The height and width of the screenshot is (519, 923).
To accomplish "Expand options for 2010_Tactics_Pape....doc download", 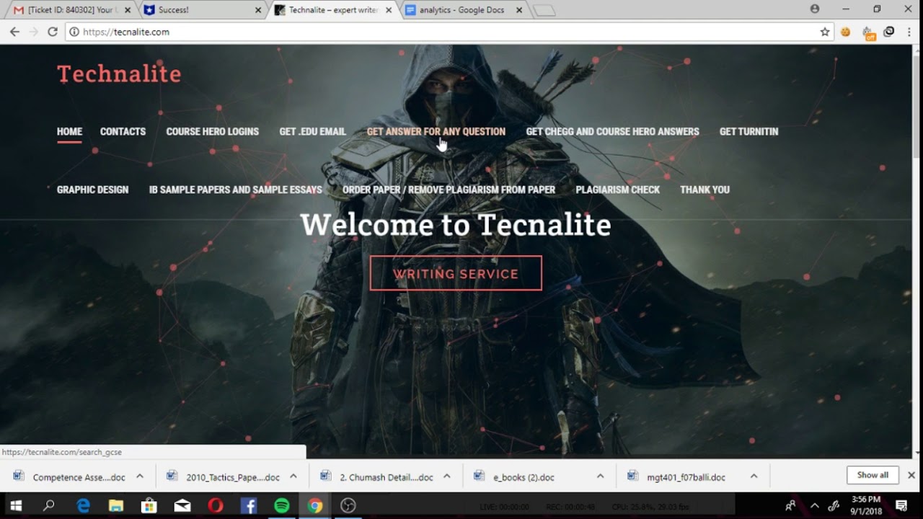I will [293, 476].
